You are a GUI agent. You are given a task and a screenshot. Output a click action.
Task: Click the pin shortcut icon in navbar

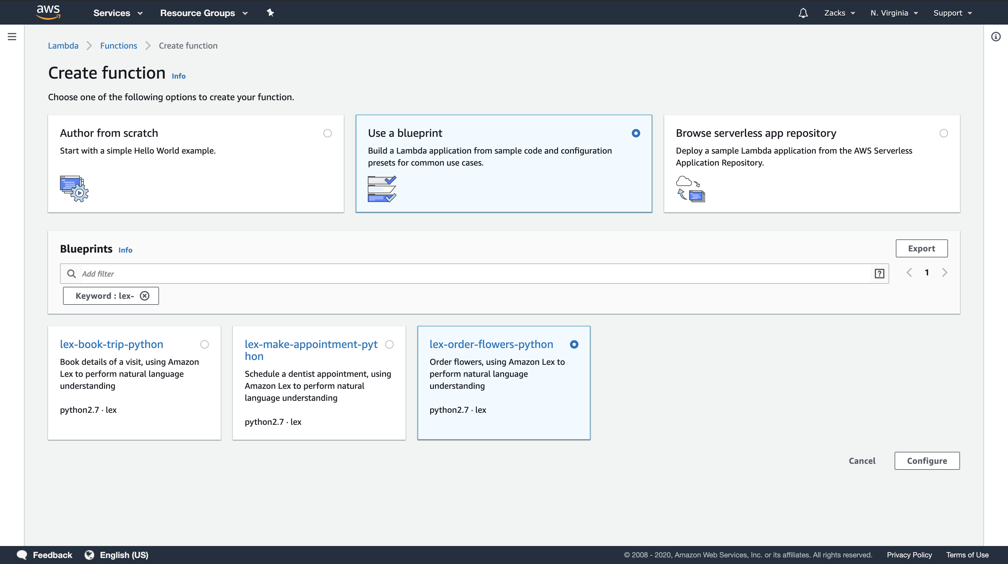[x=270, y=13]
